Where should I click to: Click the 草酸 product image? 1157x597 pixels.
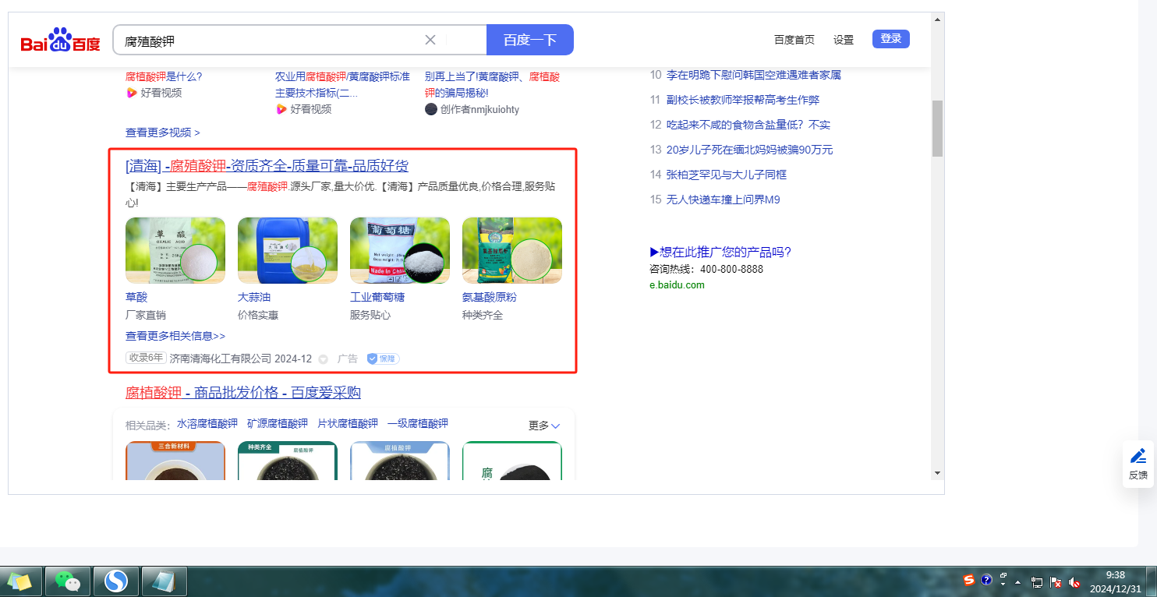pyautogui.click(x=175, y=250)
